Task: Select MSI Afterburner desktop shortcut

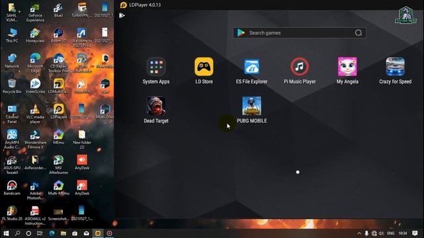Action: [x=58, y=165]
